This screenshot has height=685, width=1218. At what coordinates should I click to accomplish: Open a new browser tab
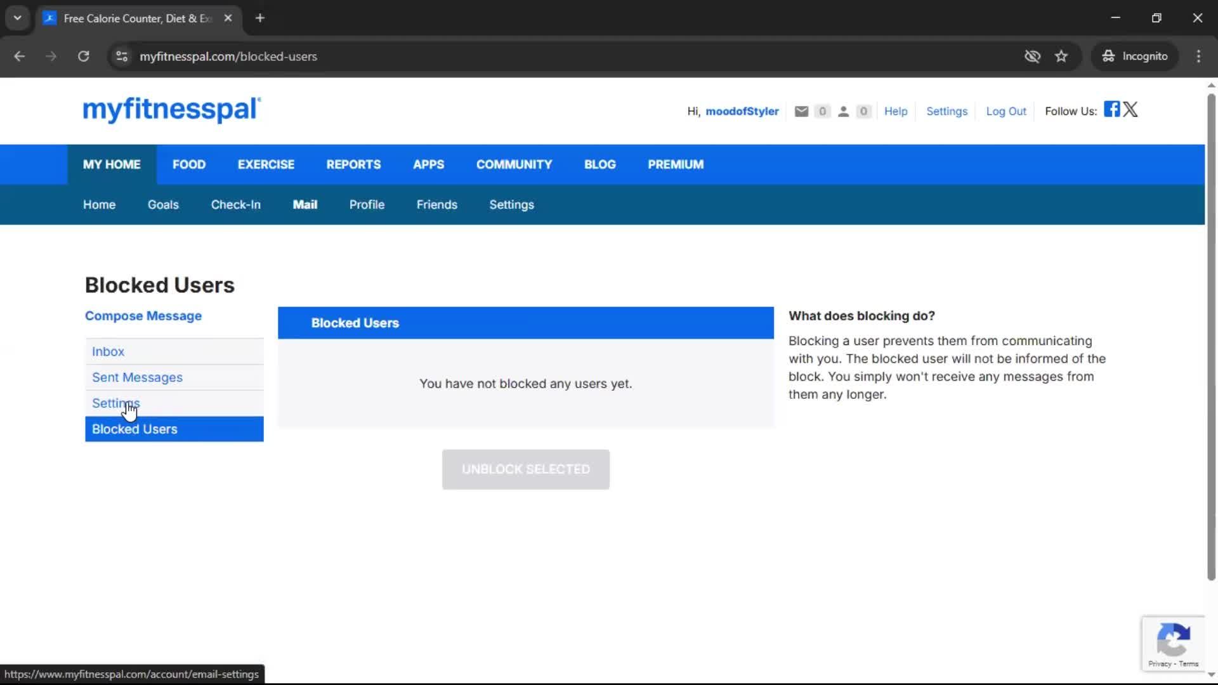click(259, 18)
